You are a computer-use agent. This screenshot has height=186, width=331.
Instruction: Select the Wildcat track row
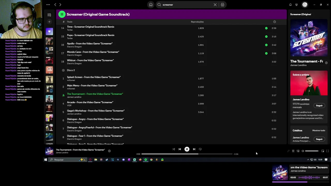click(171, 62)
